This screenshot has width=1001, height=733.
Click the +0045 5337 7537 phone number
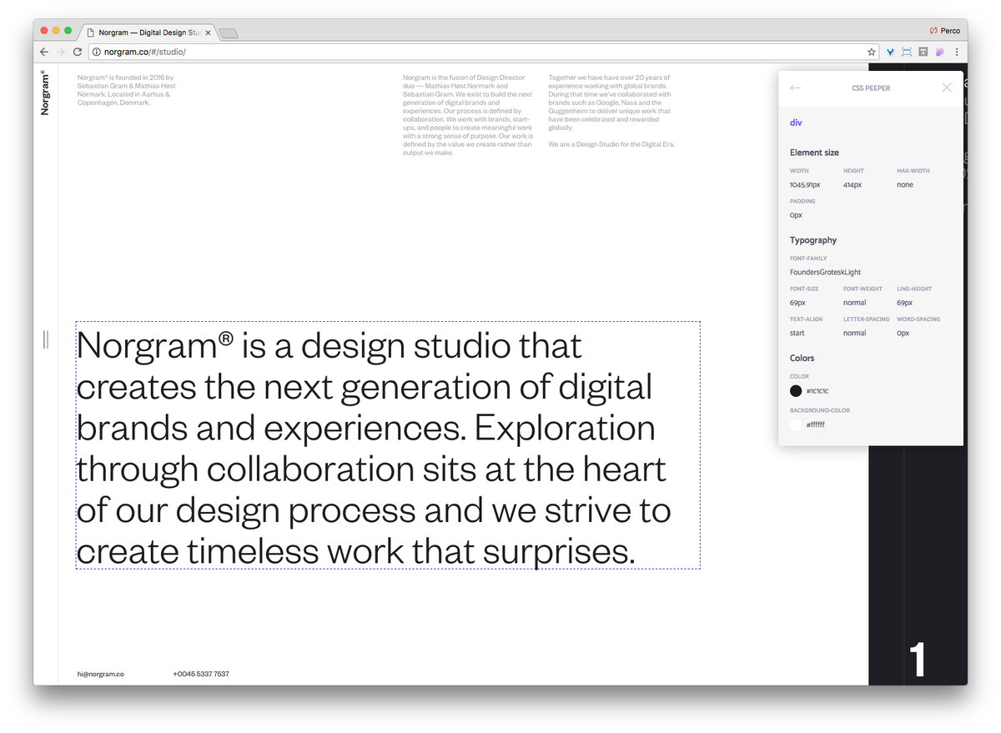point(201,674)
